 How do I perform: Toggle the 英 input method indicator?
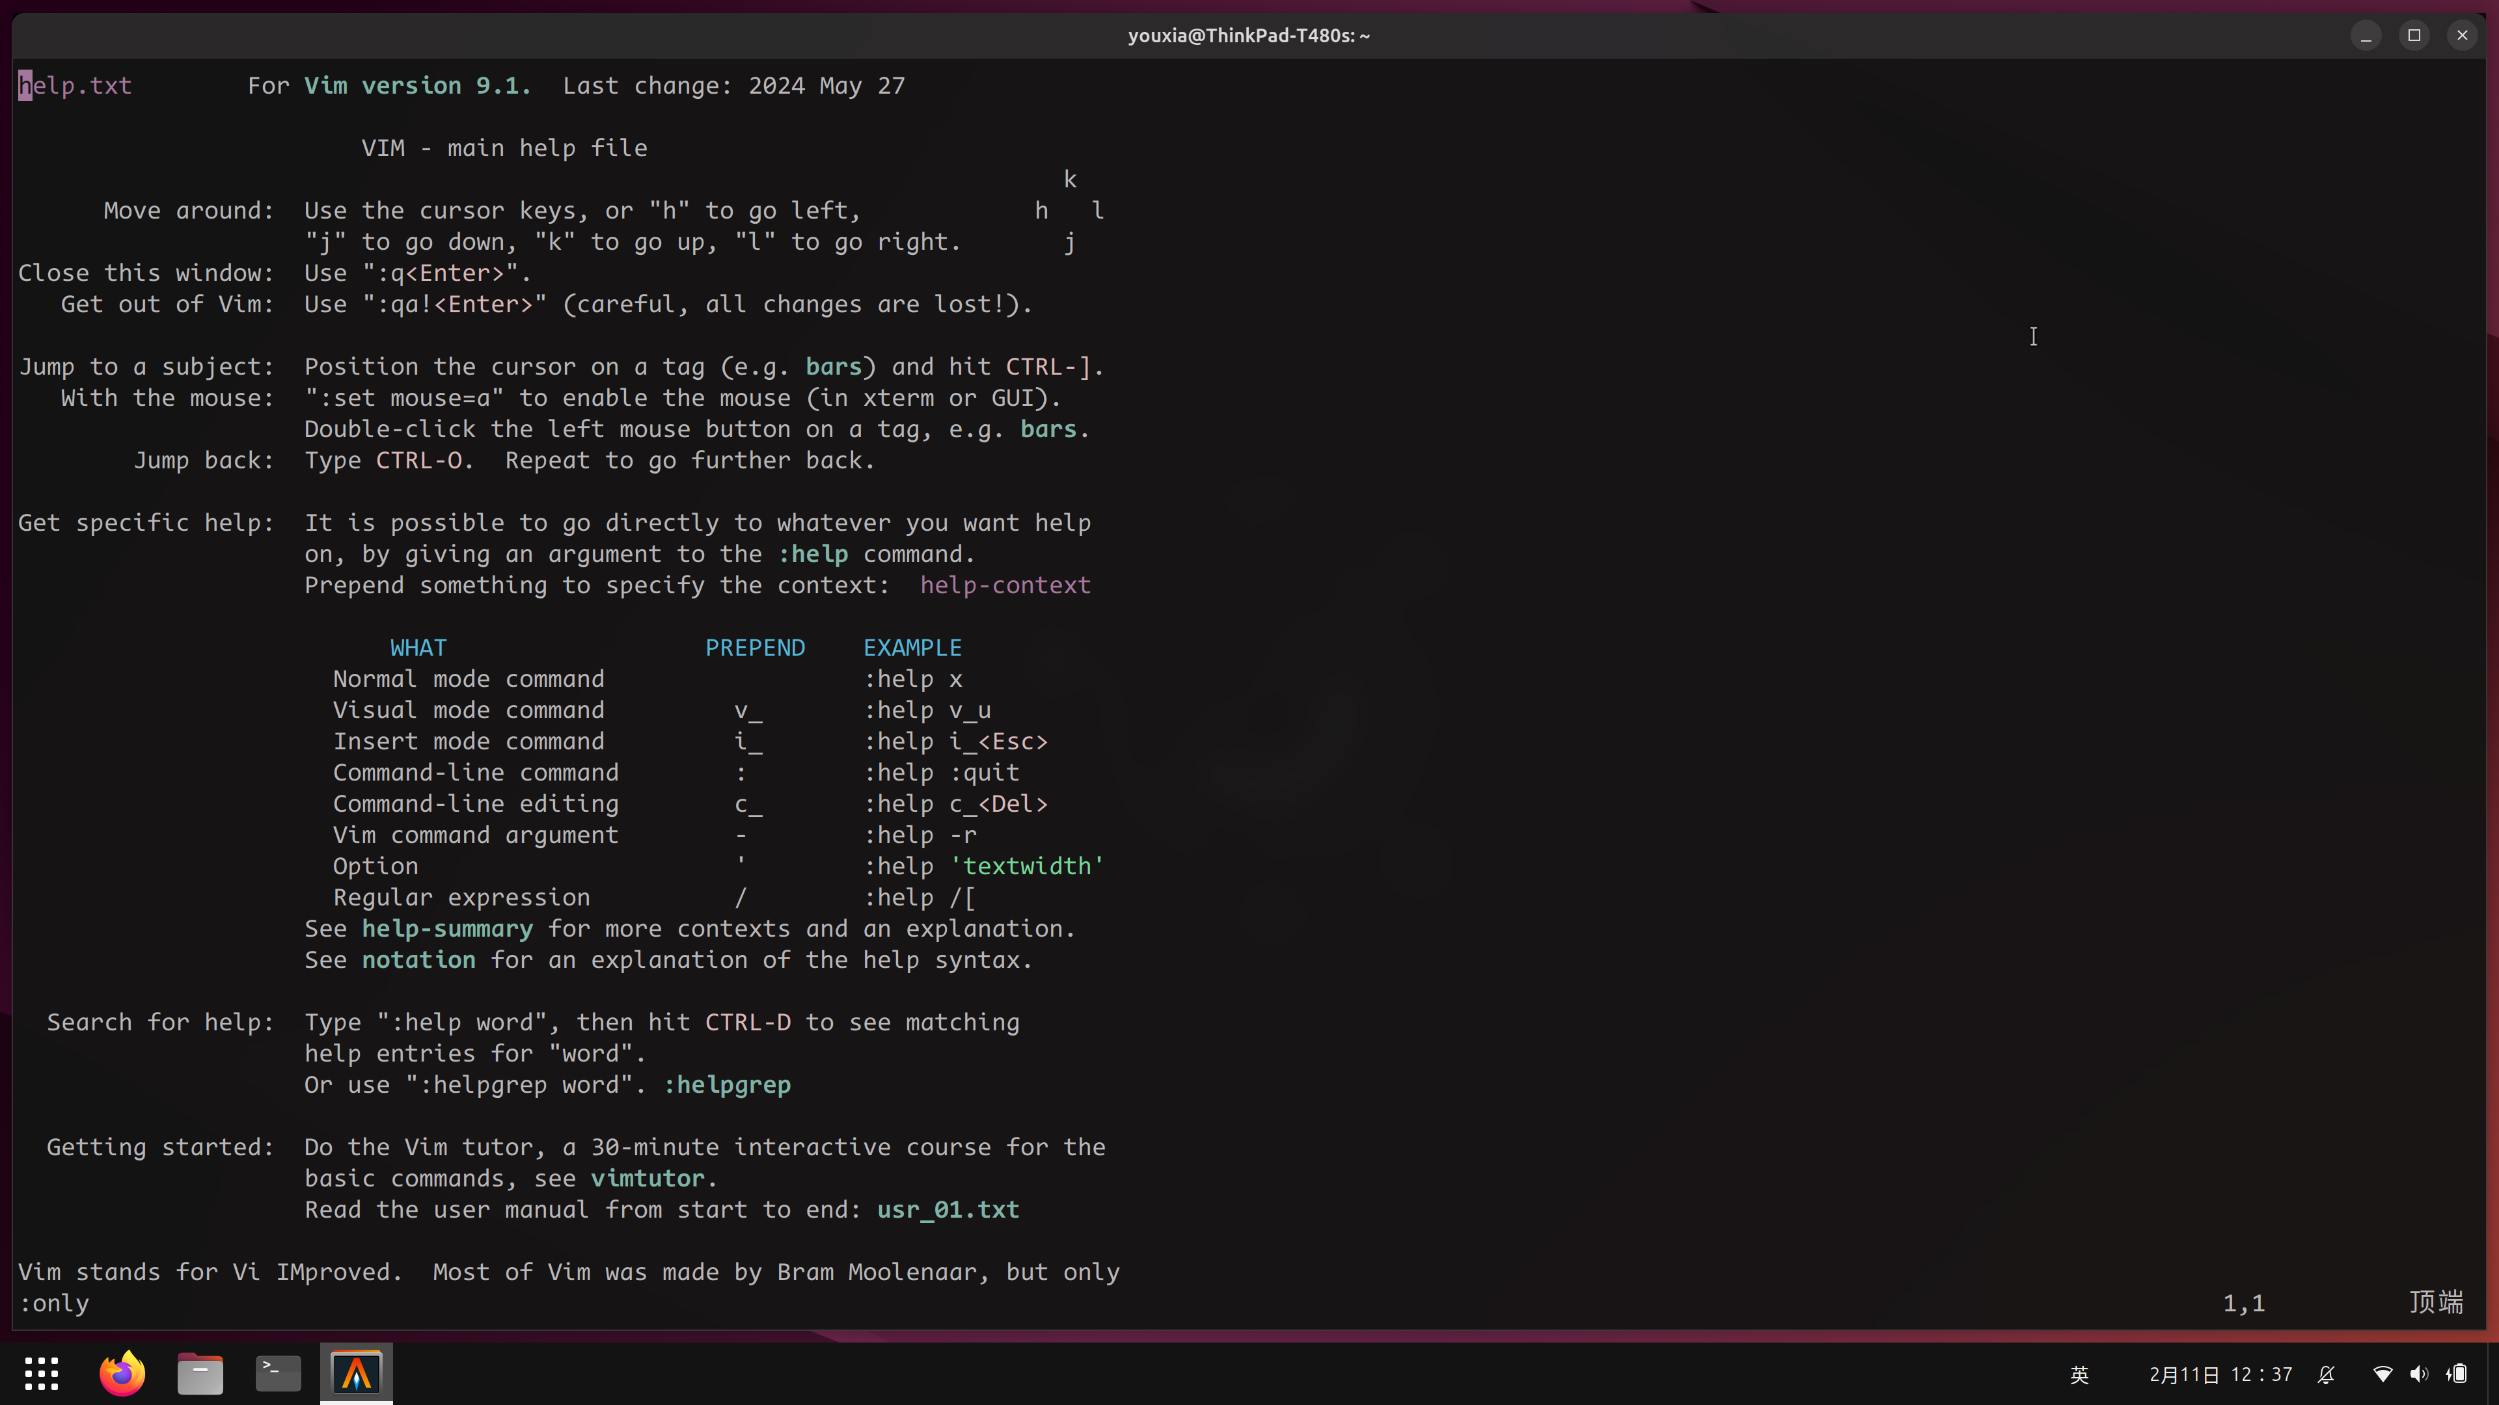point(2079,1374)
